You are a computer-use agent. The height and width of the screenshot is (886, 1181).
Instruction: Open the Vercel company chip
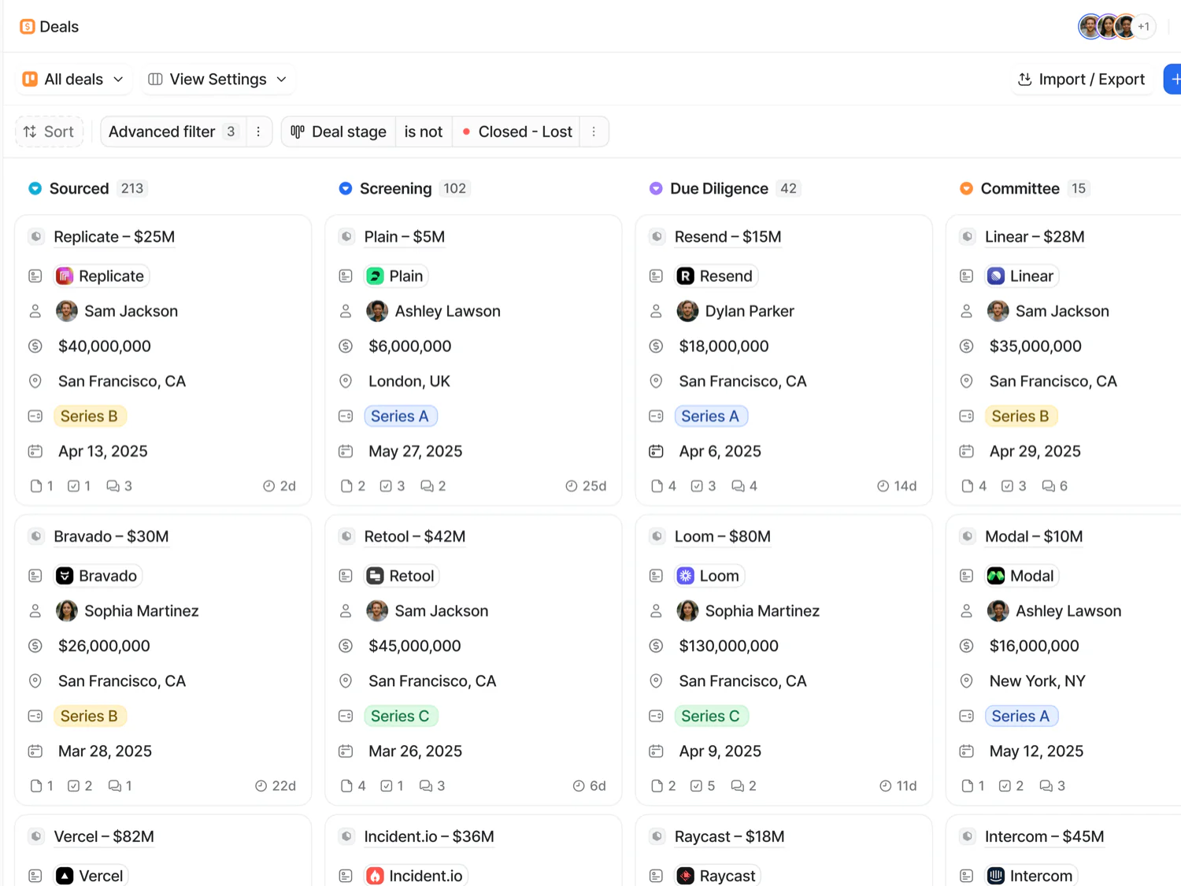[x=91, y=876]
